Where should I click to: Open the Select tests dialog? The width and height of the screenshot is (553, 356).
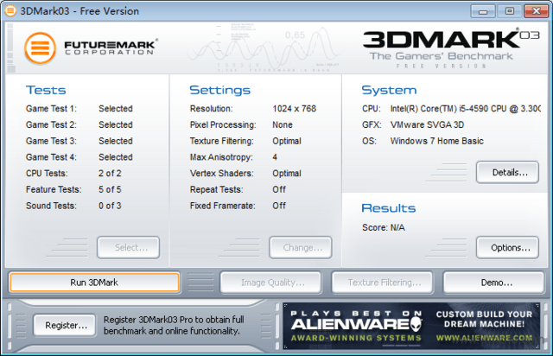[x=129, y=248]
